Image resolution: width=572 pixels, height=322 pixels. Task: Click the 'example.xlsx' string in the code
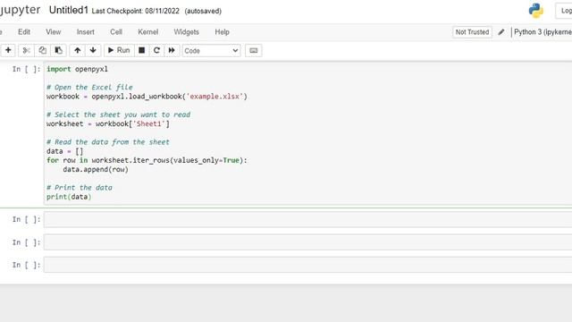214,97
